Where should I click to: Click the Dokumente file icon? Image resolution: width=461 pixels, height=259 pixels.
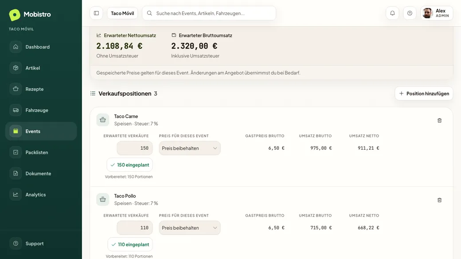tap(16, 174)
